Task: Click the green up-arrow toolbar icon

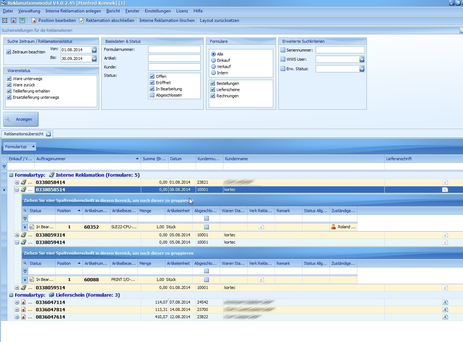Action: pos(22,20)
